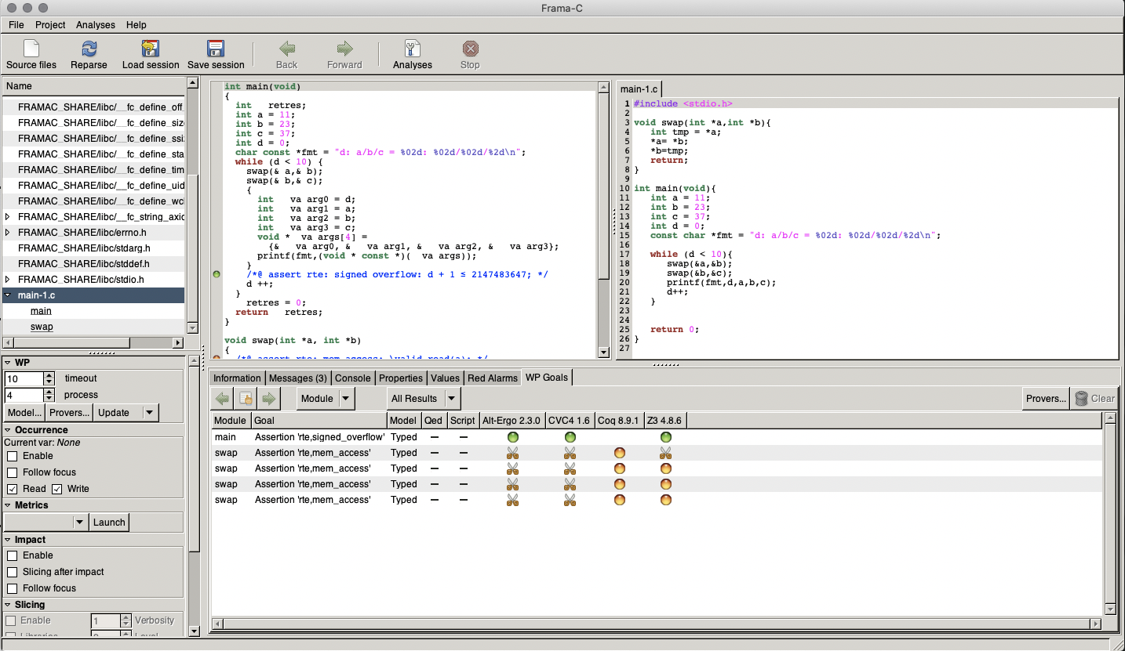1125x651 pixels.
Task: Click Z3 scissors result in first swap row
Action: 666,453
